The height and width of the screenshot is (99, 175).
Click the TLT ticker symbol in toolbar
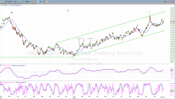[2, 2]
